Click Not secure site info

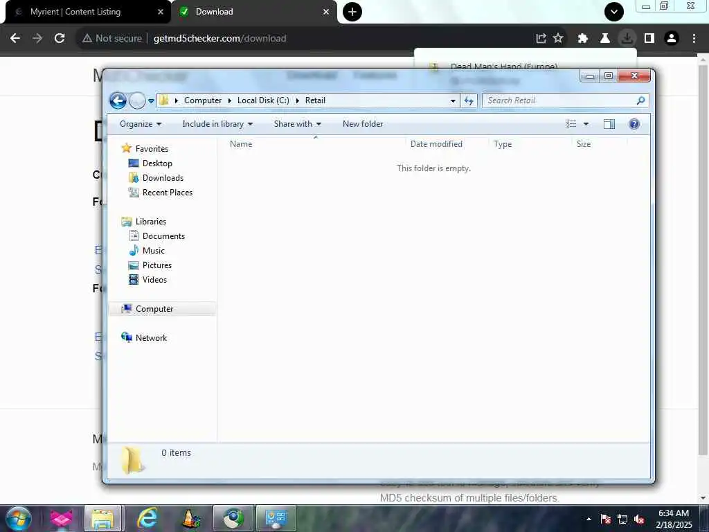112,39
